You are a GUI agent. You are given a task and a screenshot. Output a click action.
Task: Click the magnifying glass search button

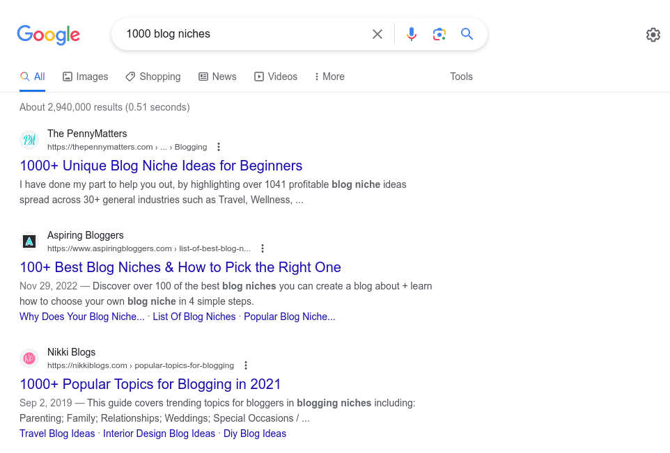tap(467, 34)
